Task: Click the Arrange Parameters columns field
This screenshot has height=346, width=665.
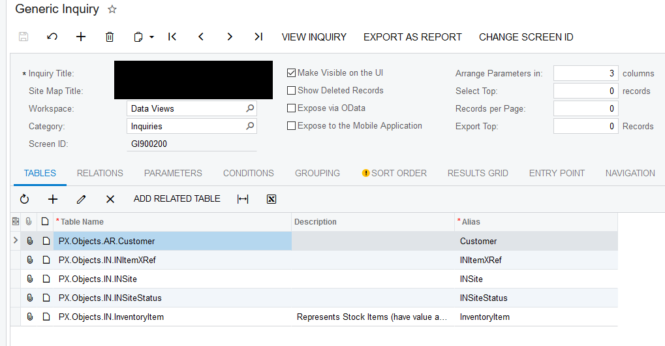Action: [585, 73]
